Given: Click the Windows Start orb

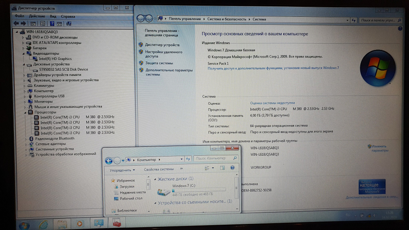Looking at the screenshot, I should (x=24, y=225).
